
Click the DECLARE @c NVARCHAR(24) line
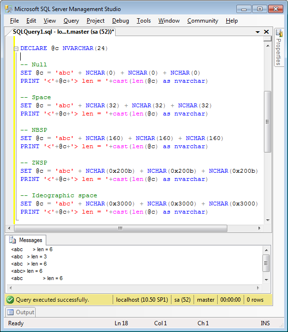pos(64,48)
